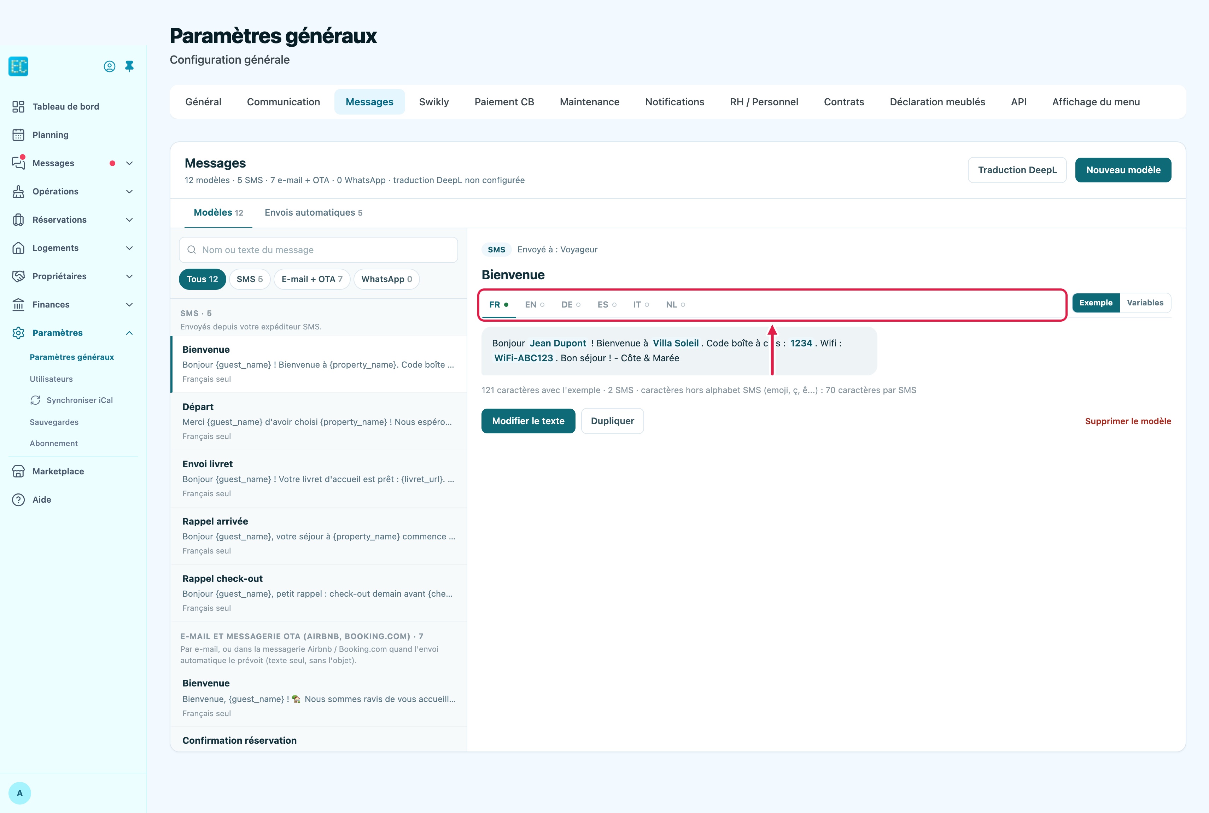Expand the Finances sidebar chevron

click(x=130, y=304)
